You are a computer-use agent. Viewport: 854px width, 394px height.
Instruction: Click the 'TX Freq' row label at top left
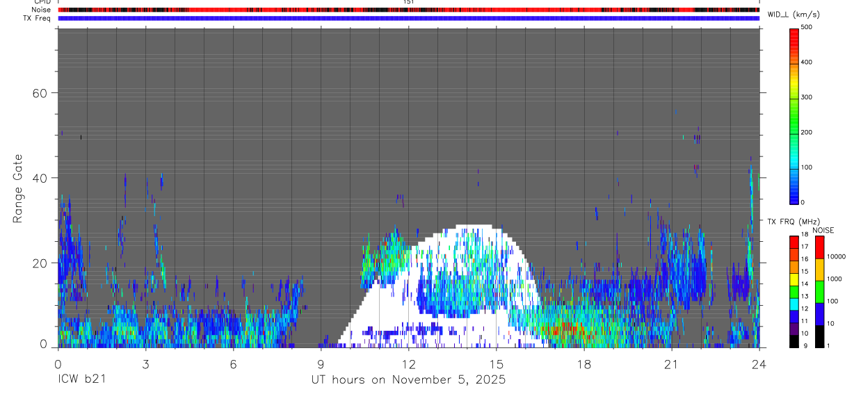point(38,18)
